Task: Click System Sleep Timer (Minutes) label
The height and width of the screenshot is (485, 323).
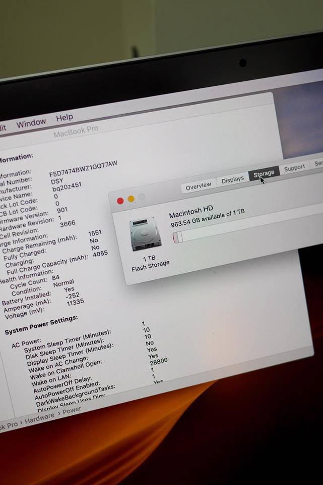Action: 67,342
